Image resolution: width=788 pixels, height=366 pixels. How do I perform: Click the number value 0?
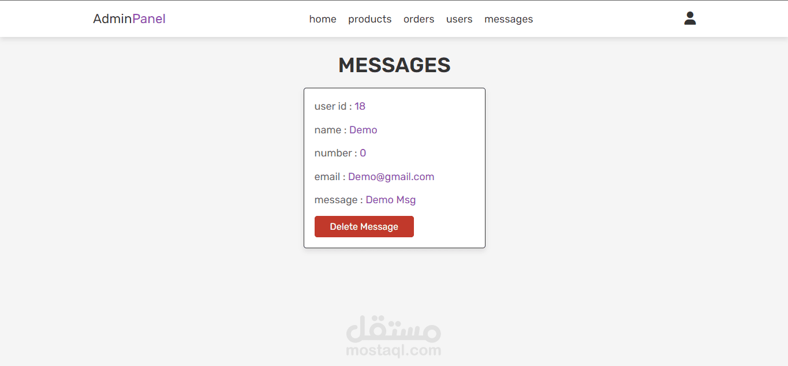point(363,153)
